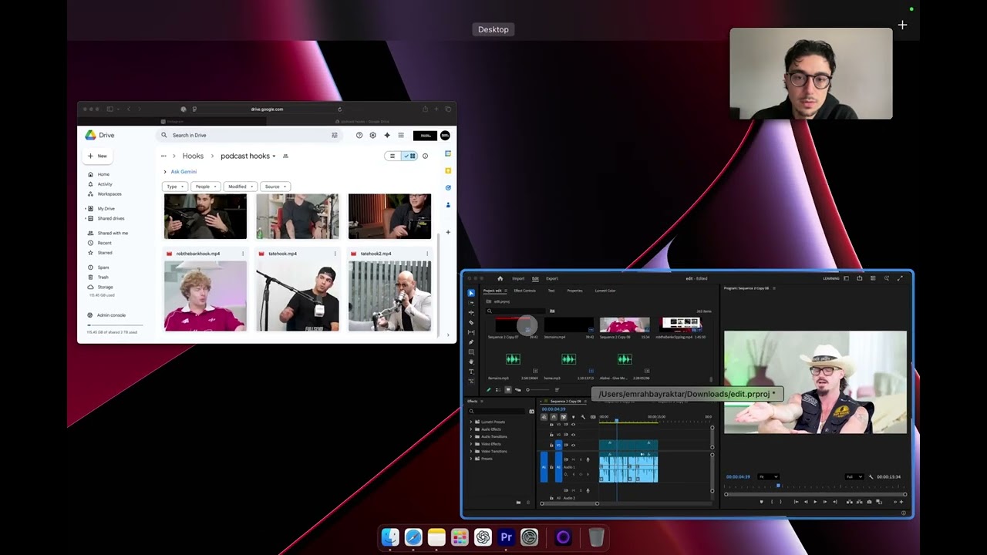The width and height of the screenshot is (987, 555).
Task: Click the New button in Drive
Action: (97, 156)
